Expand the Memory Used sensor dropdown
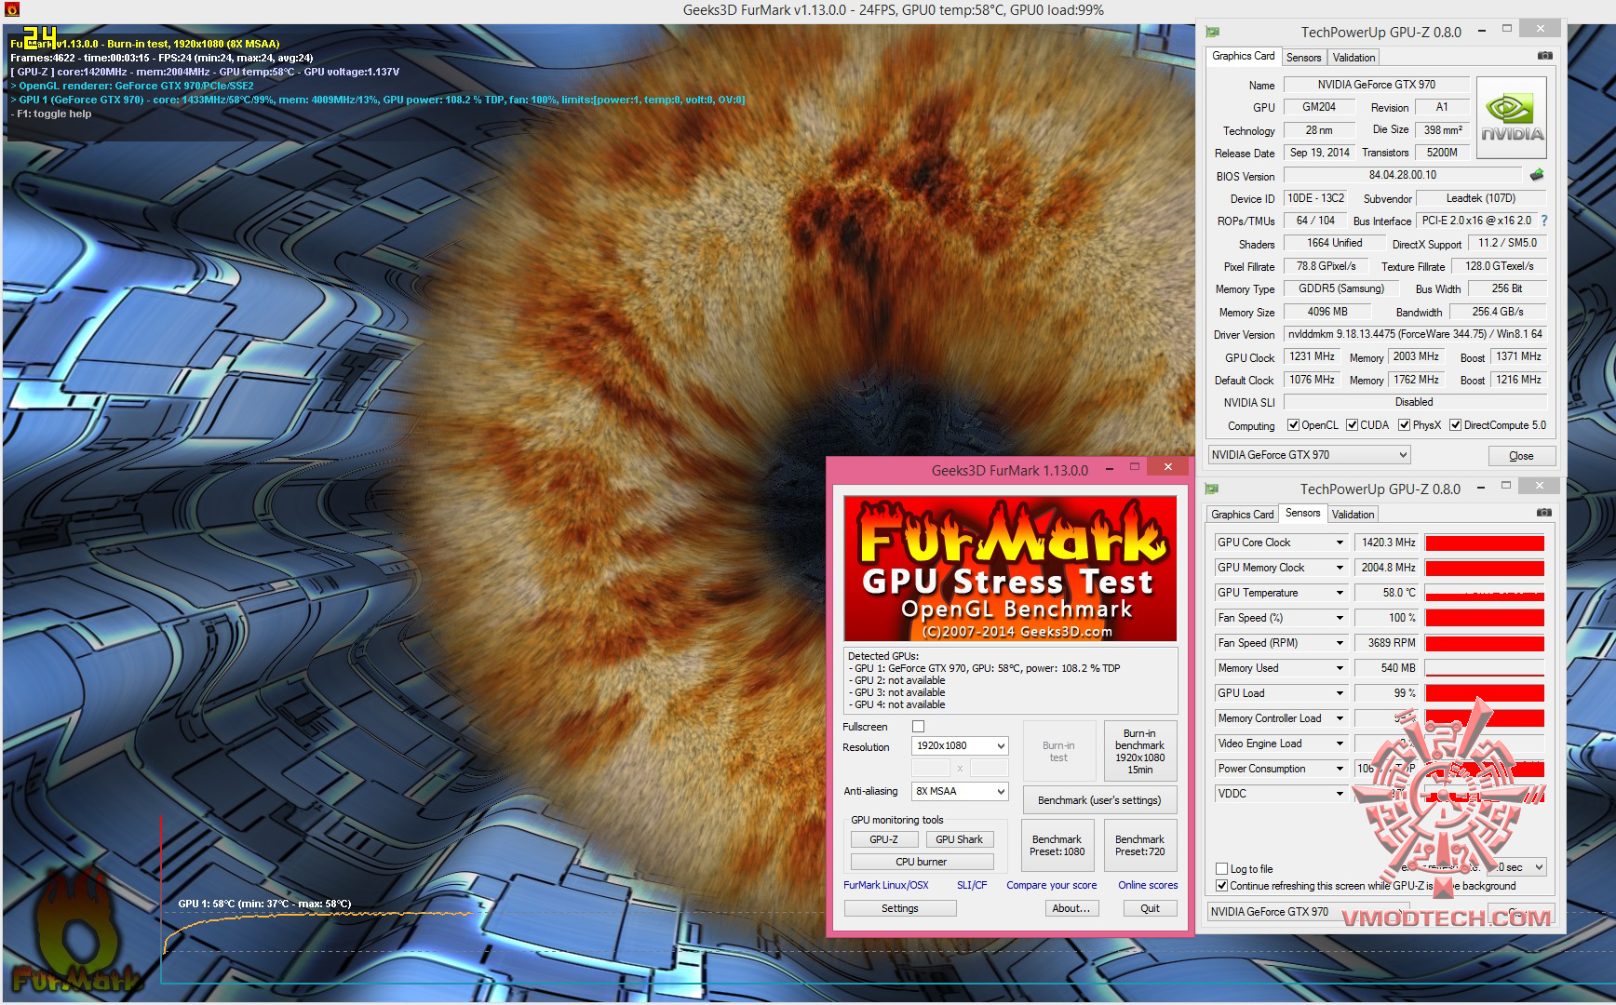Image resolution: width=1616 pixels, height=1005 pixels. (1340, 668)
